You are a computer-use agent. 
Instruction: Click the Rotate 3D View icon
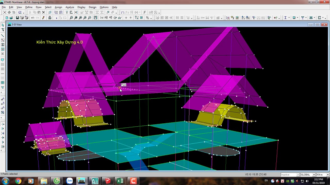click(115, 18)
